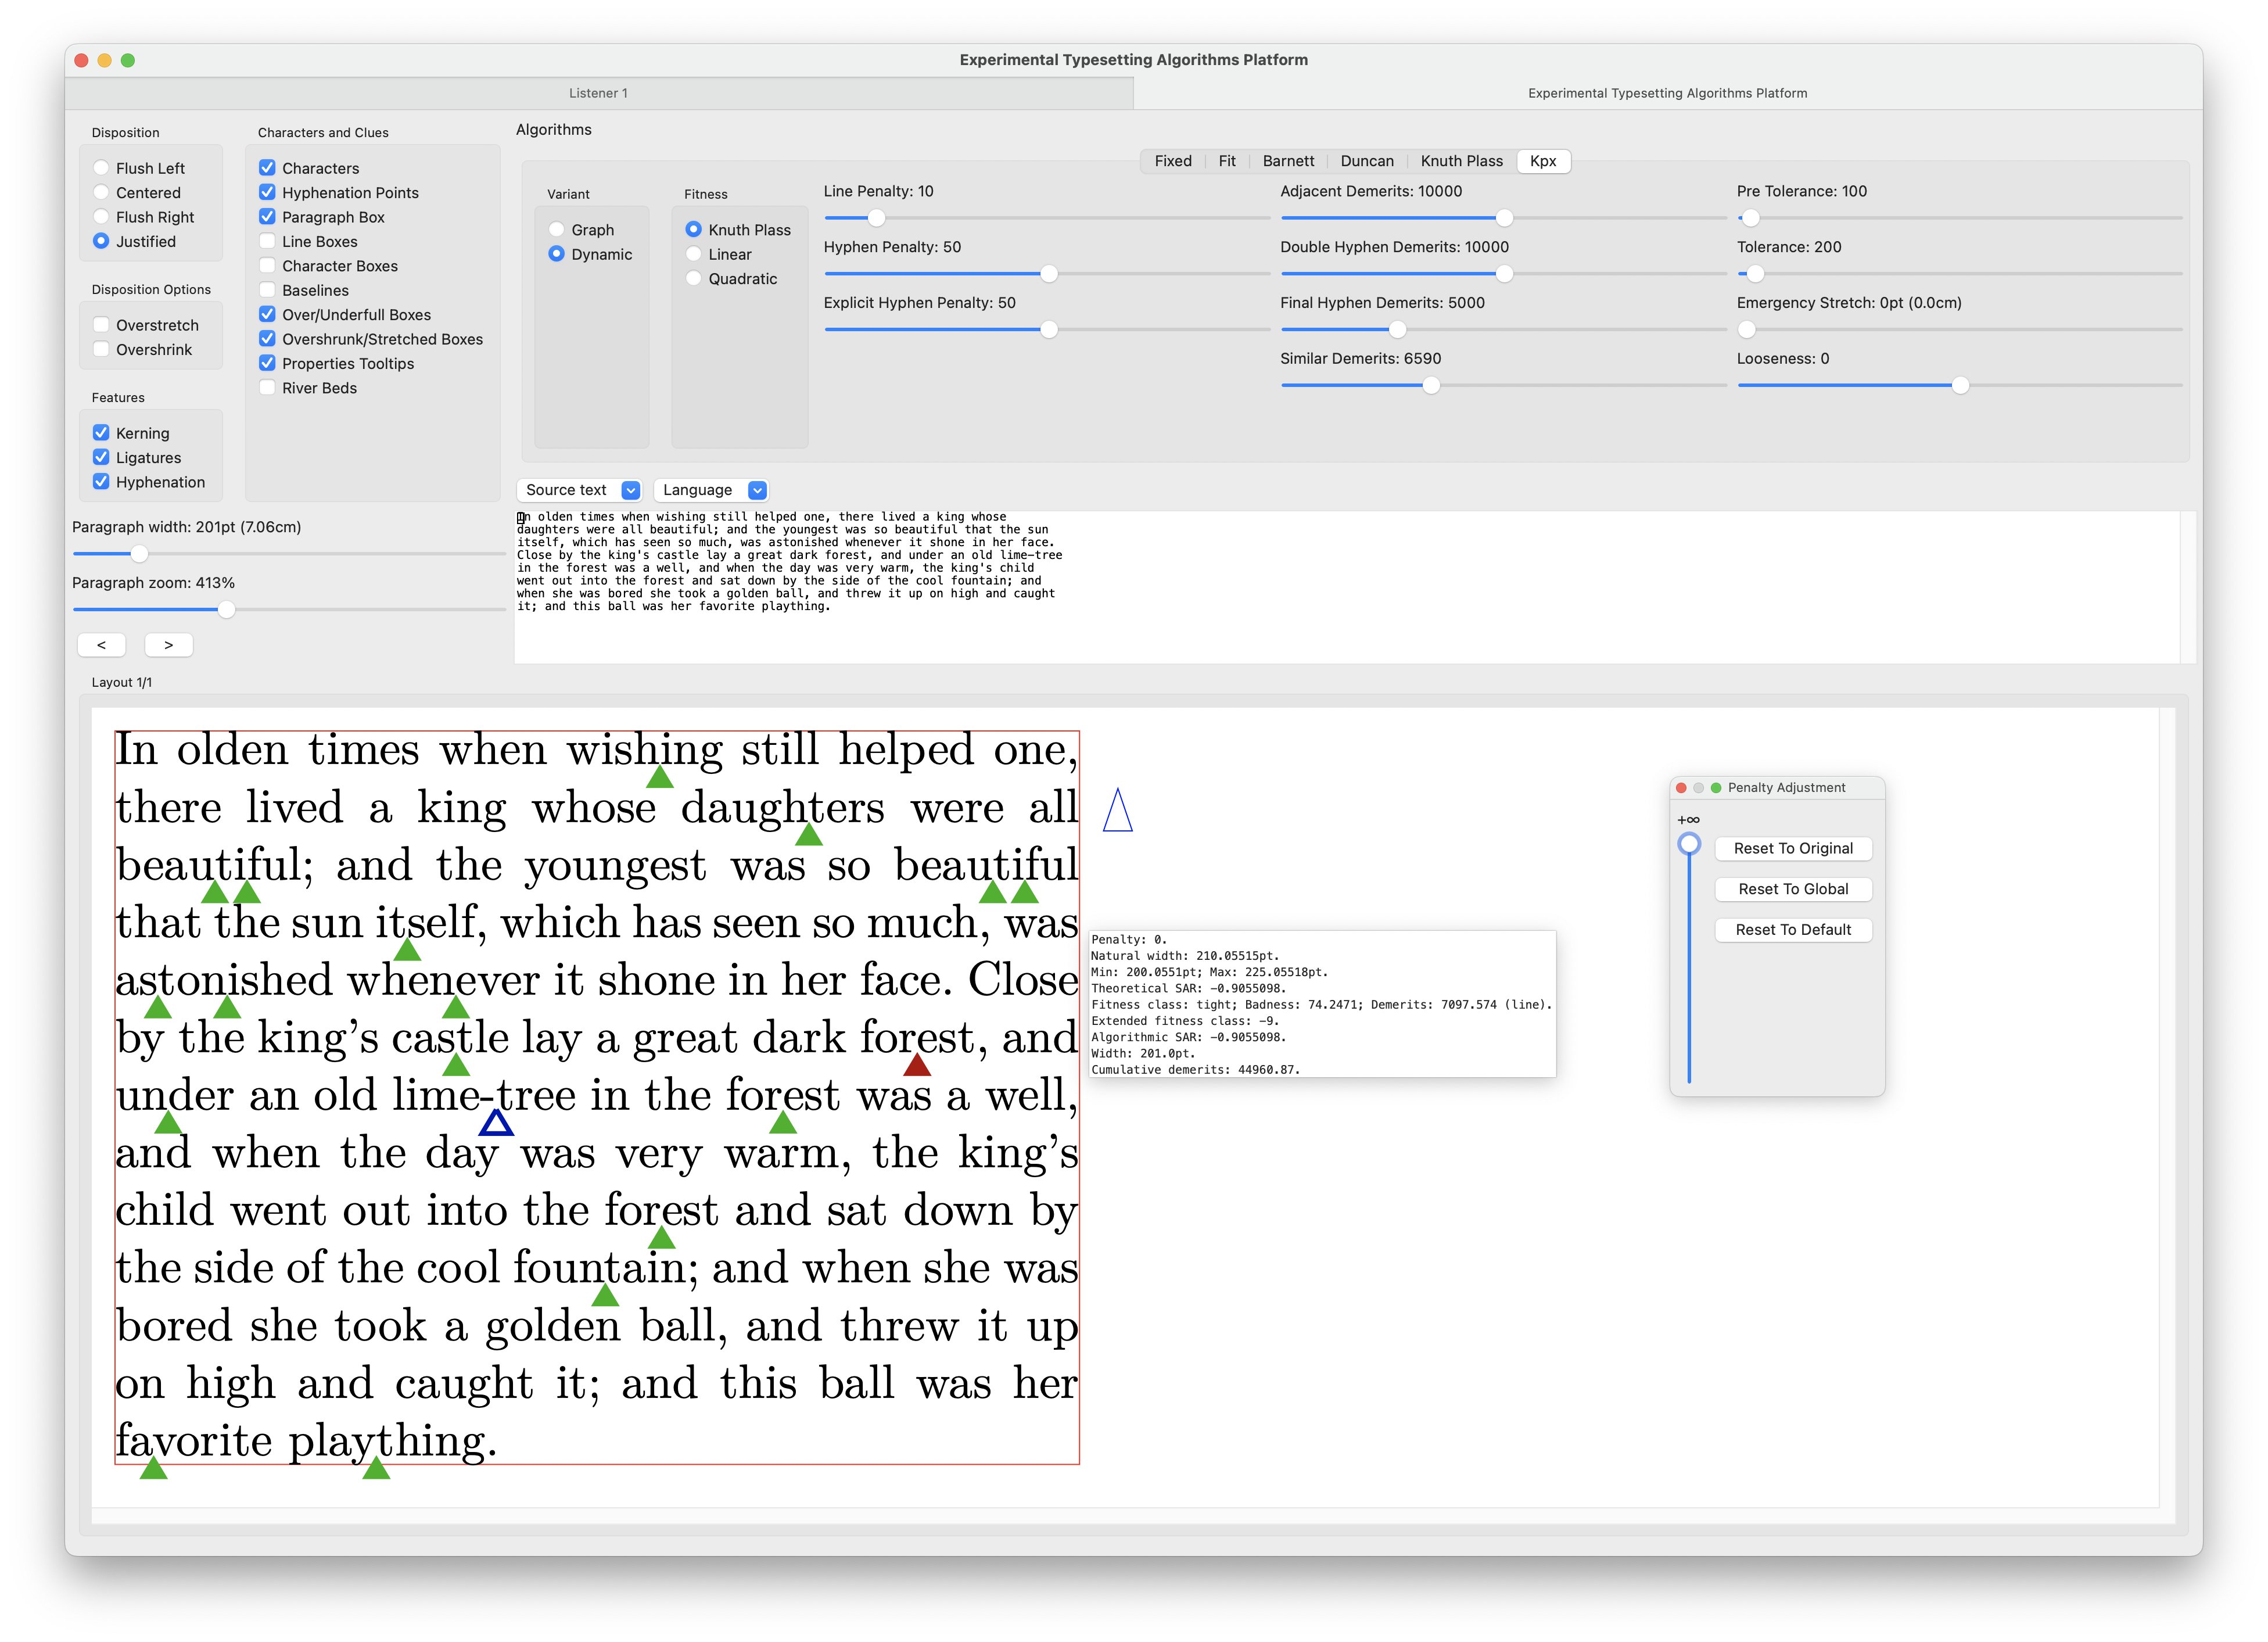
Task: Uncheck the Kerning feature
Action: click(x=101, y=433)
